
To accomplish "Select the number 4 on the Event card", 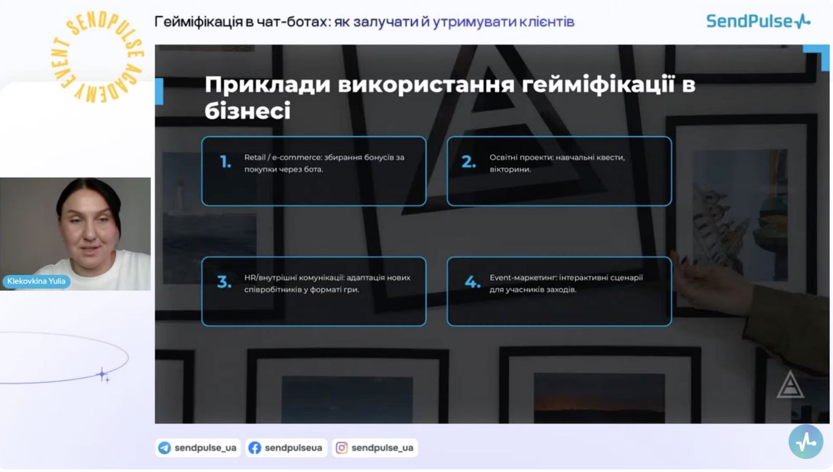I will pos(472,282).
